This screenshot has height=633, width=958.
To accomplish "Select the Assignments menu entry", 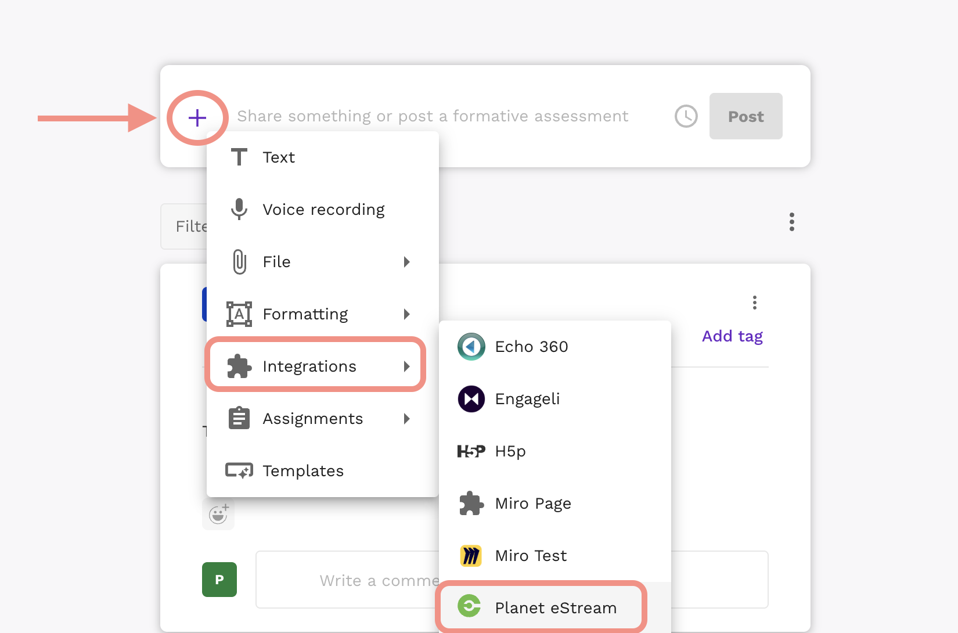I will click(x=323, y=419).
